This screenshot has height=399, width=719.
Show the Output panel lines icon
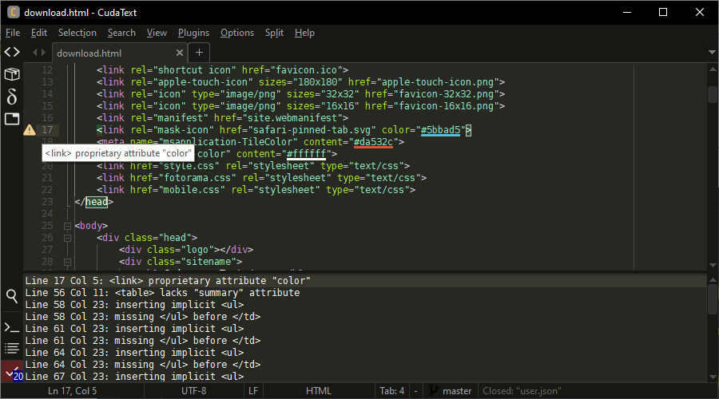[x=12, y=348]
